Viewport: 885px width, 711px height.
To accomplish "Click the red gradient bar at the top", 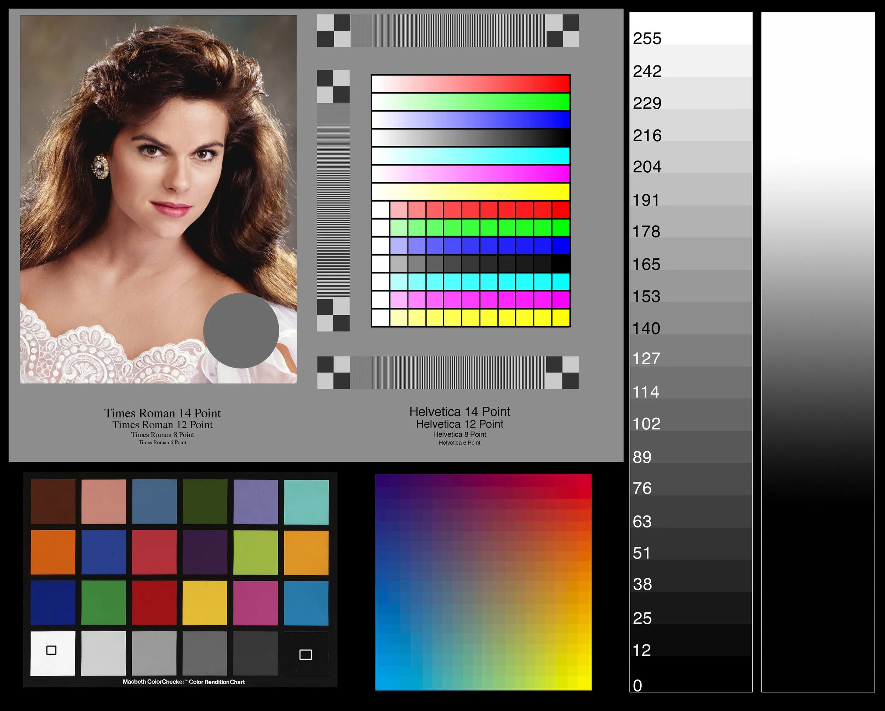I will pyautogui.click(x=470, y=84).
